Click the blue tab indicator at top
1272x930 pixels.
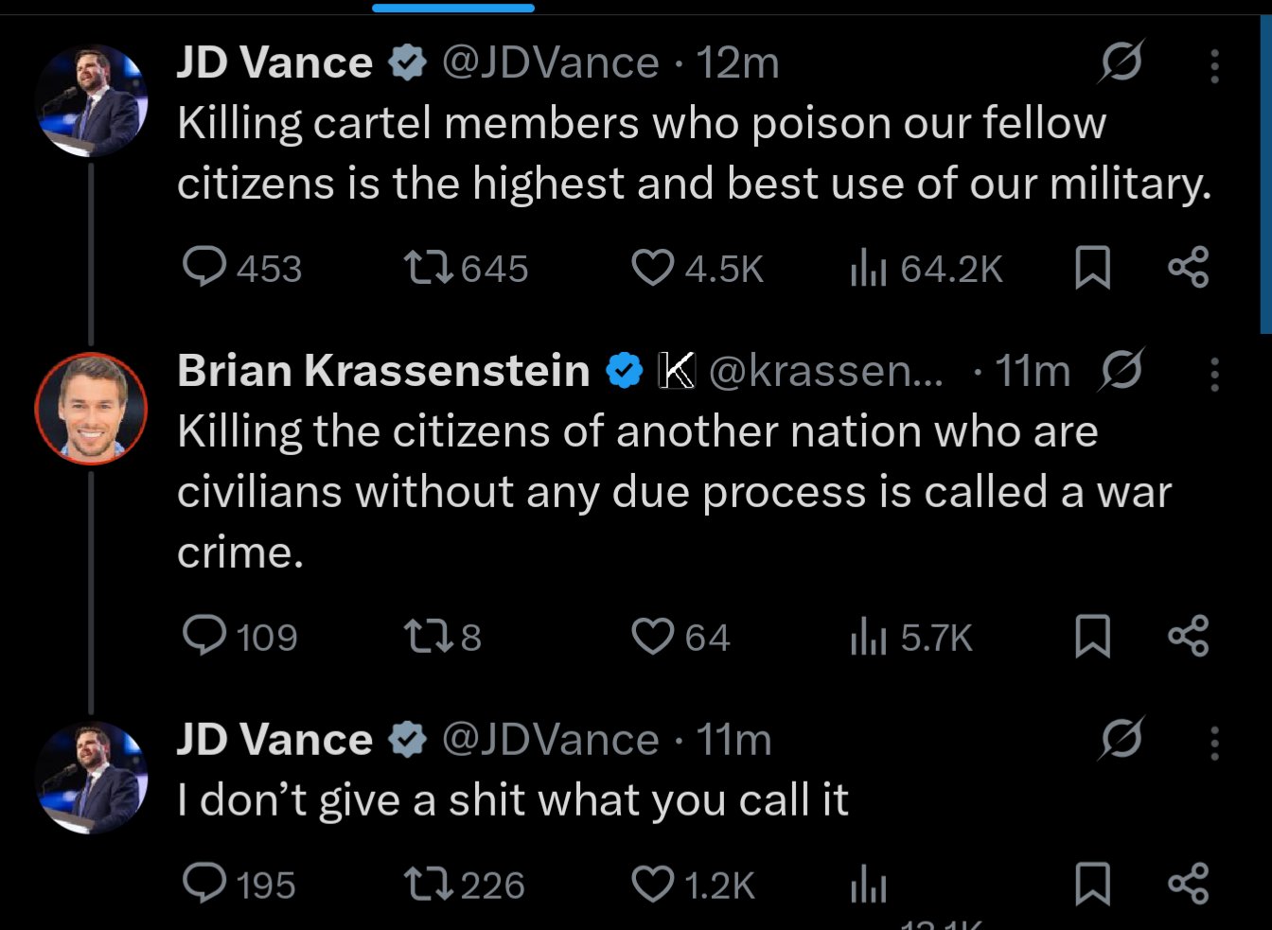click(453, 8)
